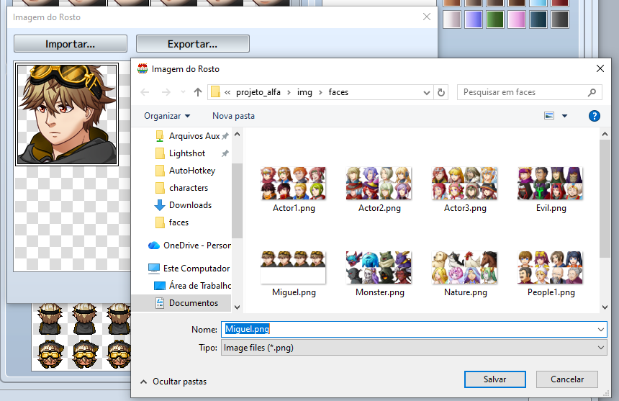The width and height of the screenshot is (619, 401).
Task: Go back with the back arrow
Action: point(145,92)
